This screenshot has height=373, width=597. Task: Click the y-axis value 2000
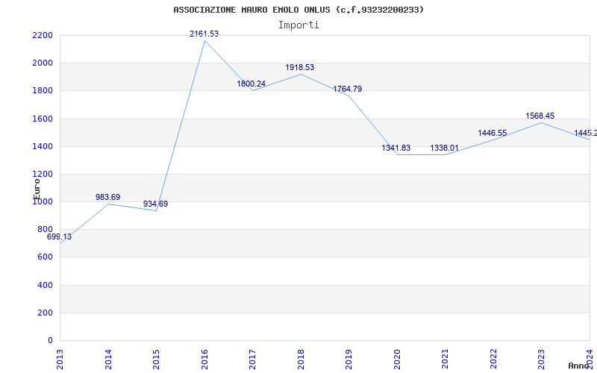coord(43,63)
